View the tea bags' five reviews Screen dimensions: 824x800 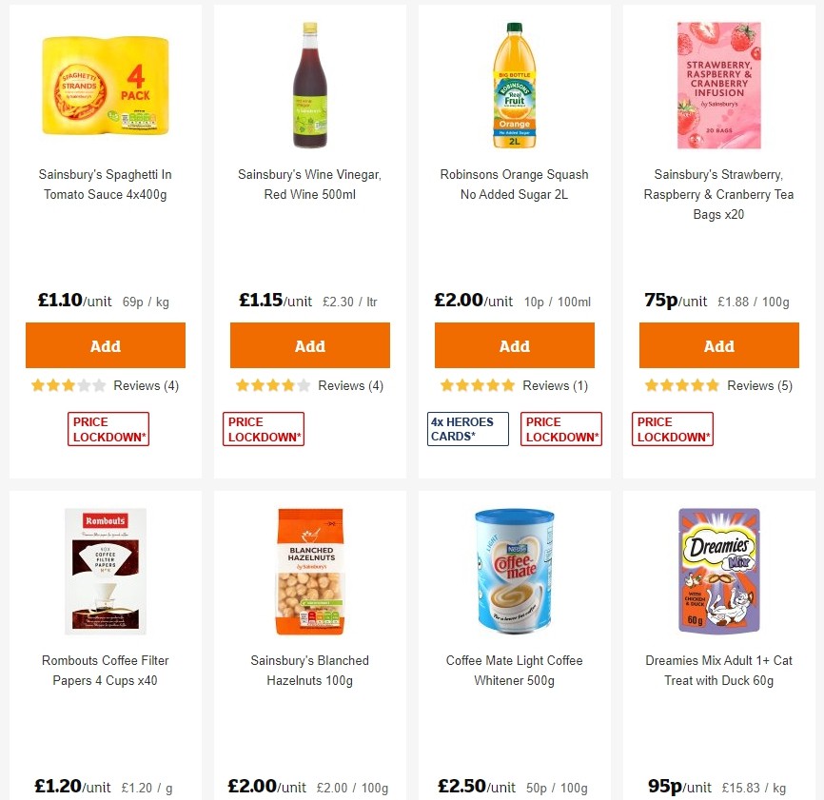[x=759, y=385]
